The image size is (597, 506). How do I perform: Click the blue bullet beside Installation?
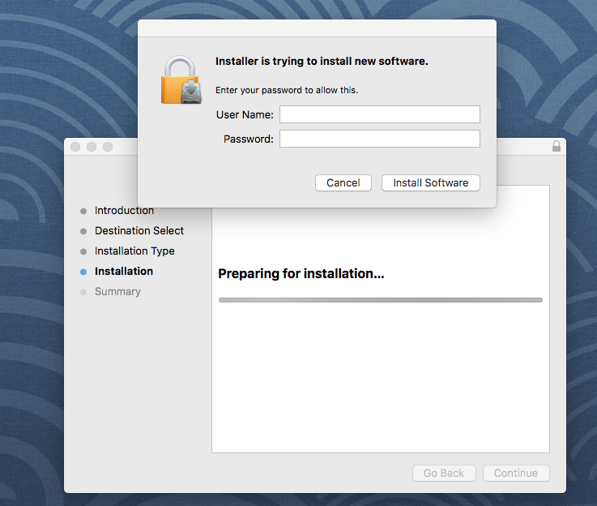coord(83,272)
